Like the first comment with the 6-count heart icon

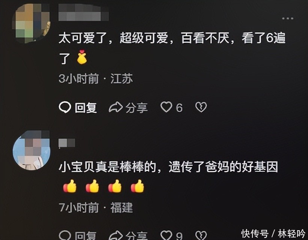tap(166, 107)
